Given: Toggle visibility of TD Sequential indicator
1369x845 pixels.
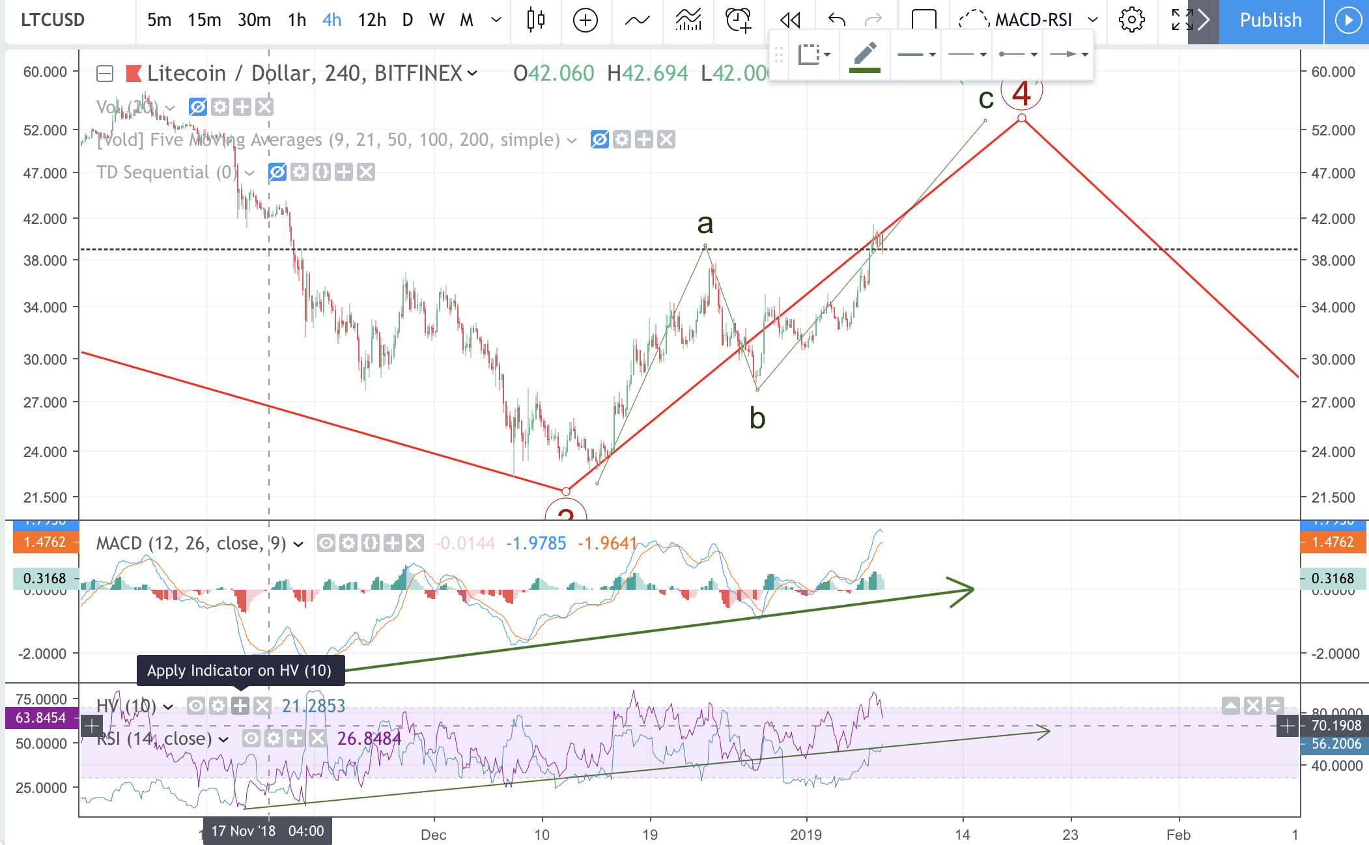Looking at the screenshot, I should (x=277, y=173).
